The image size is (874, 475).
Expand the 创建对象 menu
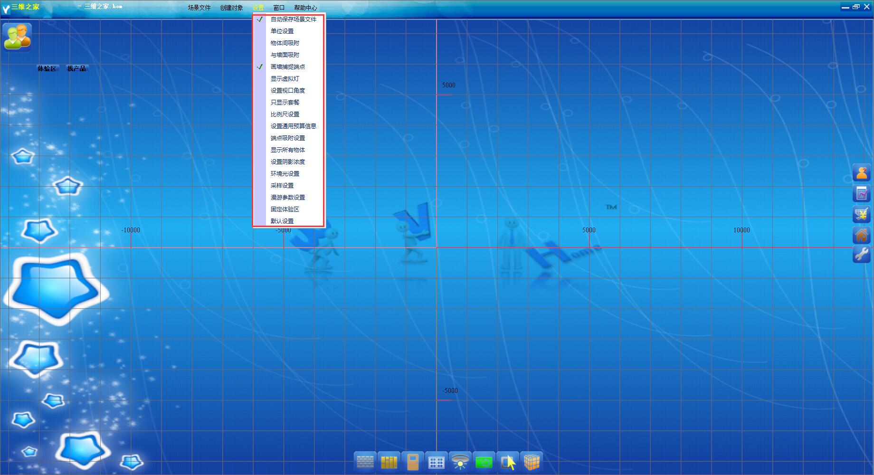point(231,8)
